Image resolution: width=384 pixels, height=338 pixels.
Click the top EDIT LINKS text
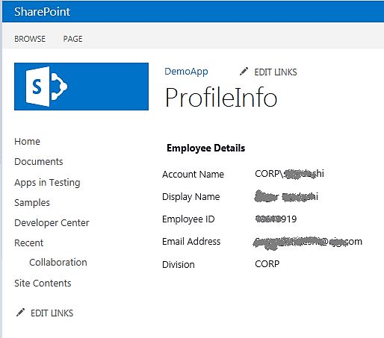coord(276,72)
